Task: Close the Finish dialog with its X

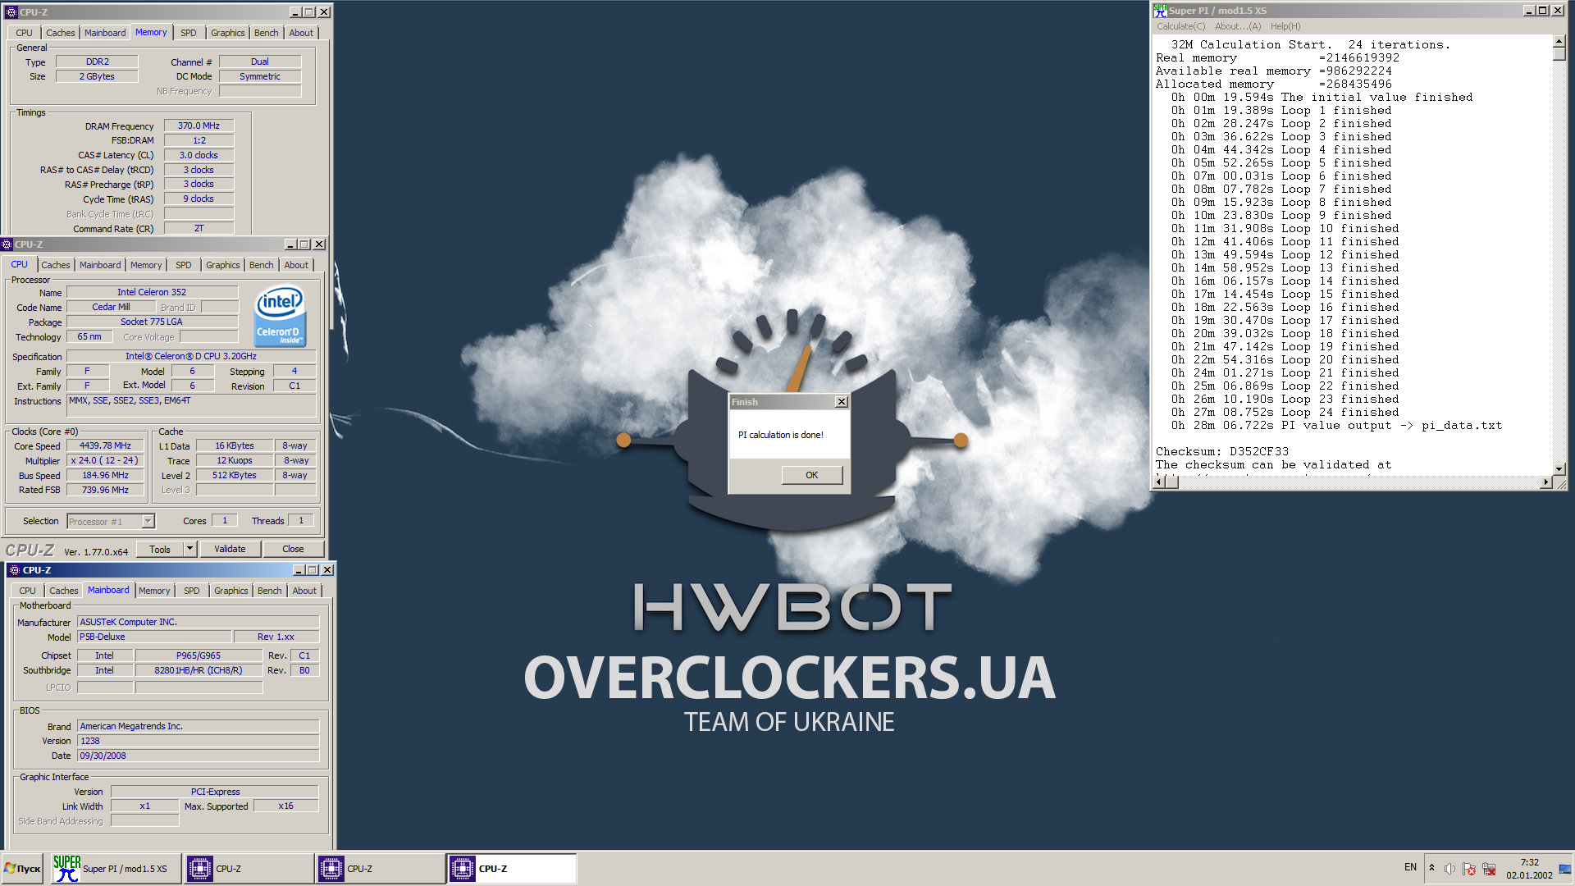Action: point(841,402)
